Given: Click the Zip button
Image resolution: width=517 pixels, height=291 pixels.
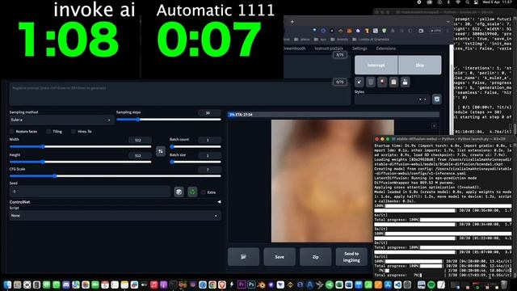Looking at the screenshot, I should (x=316, y=257).
